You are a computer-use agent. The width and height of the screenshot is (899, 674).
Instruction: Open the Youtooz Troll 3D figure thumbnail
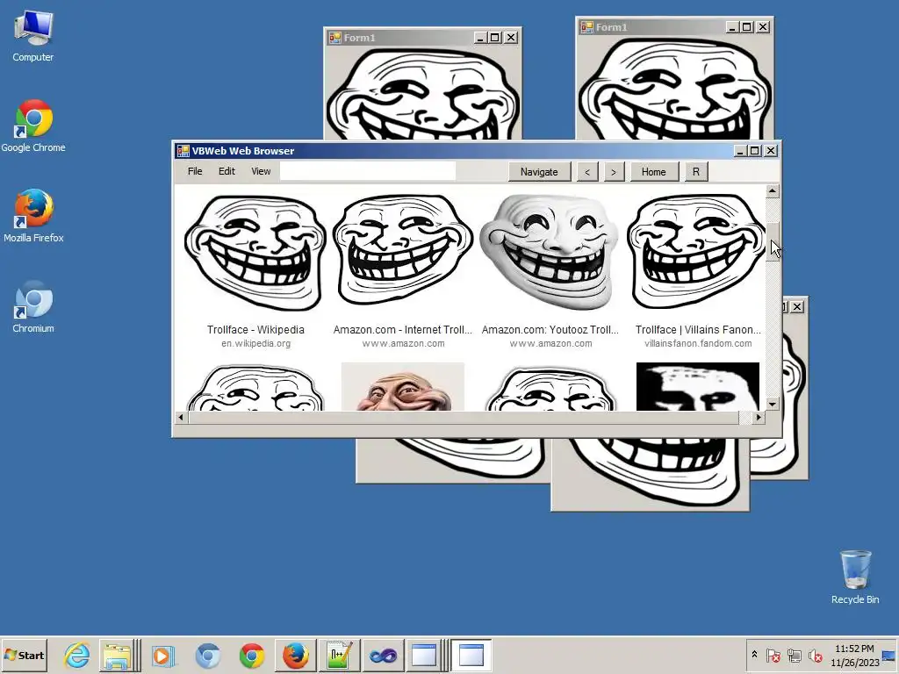pos(550,252)
